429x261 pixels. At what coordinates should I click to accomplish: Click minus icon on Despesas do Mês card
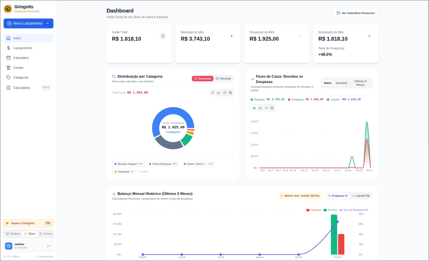pos(300,36)
